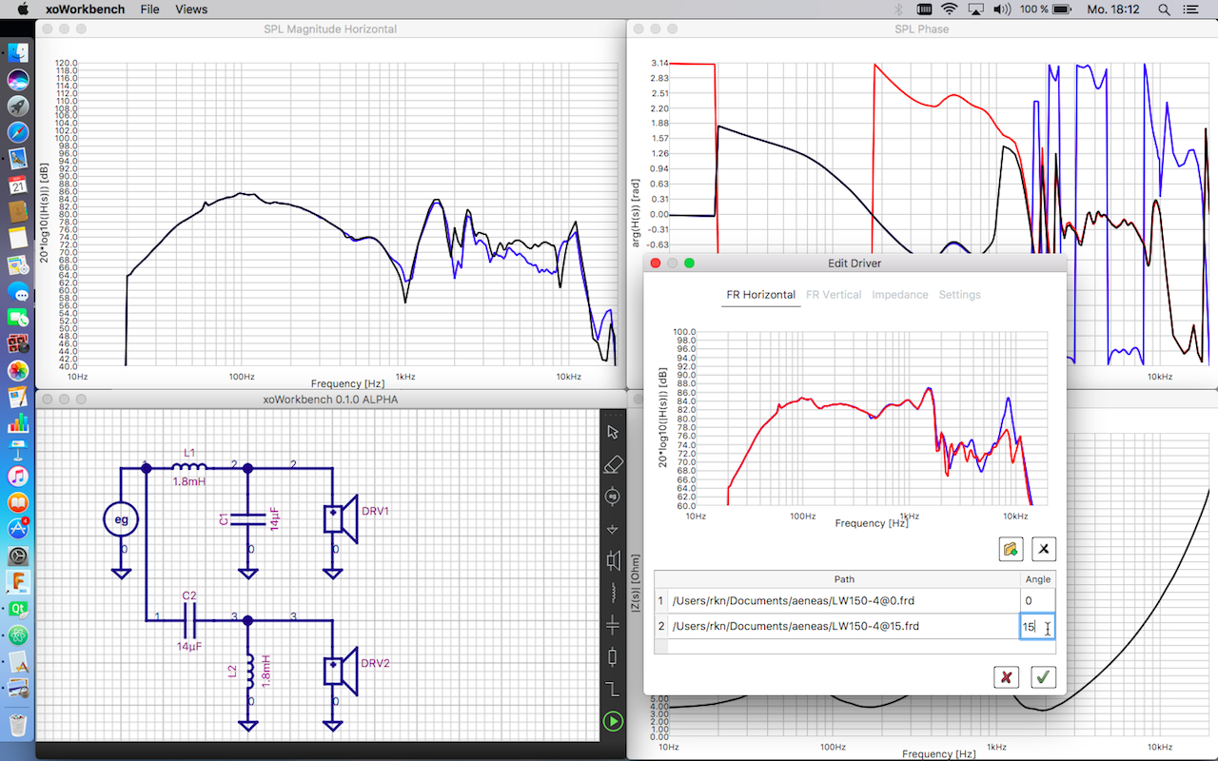Click AirPlay display icon in menu bar
This screenshot has height=761, width=1218.
975,9
